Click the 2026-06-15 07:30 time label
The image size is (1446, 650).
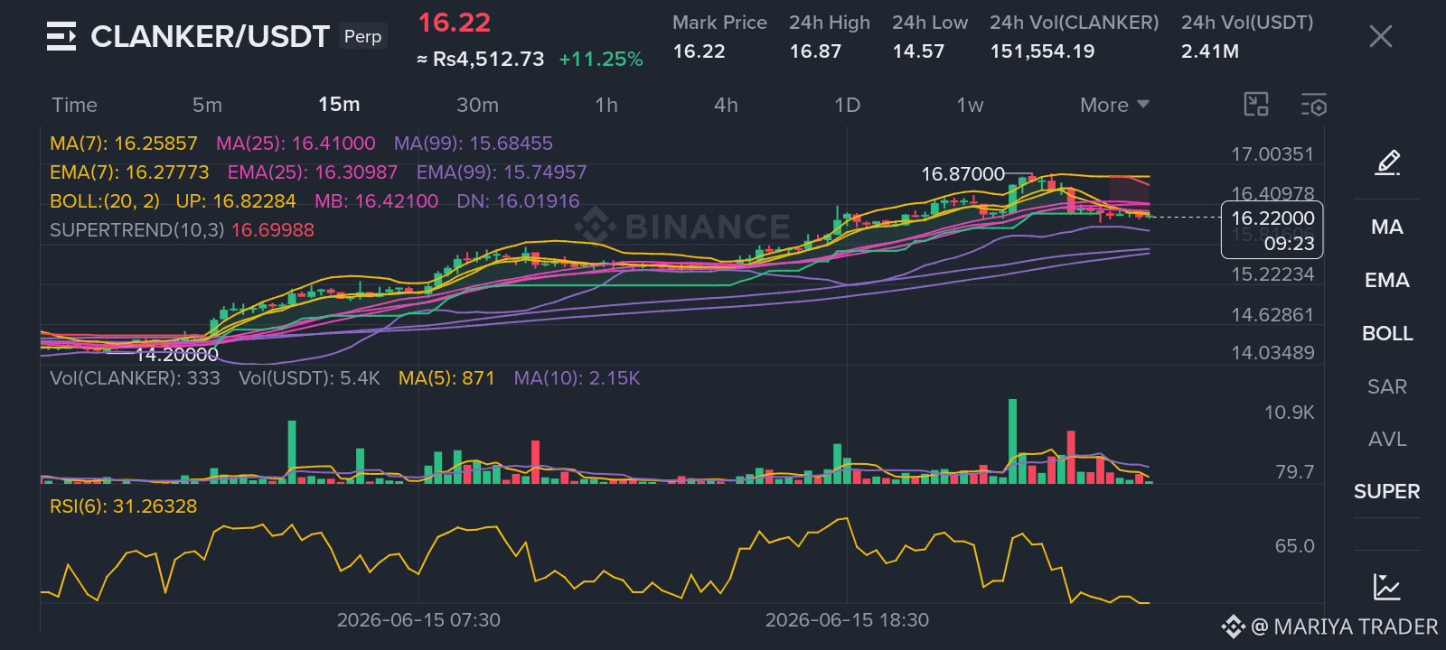(x=418, y=620)
